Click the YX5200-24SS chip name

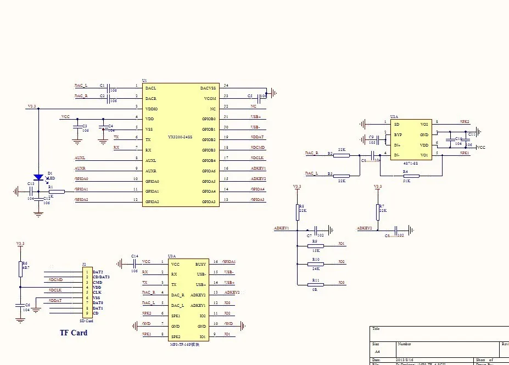click(180, 137)
